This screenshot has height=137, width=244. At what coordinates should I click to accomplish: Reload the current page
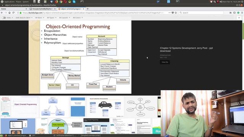13,13
